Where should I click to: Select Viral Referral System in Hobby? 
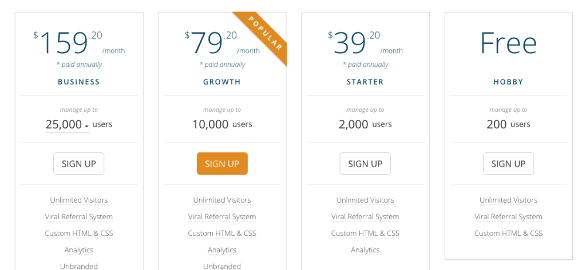click(508, 217)
